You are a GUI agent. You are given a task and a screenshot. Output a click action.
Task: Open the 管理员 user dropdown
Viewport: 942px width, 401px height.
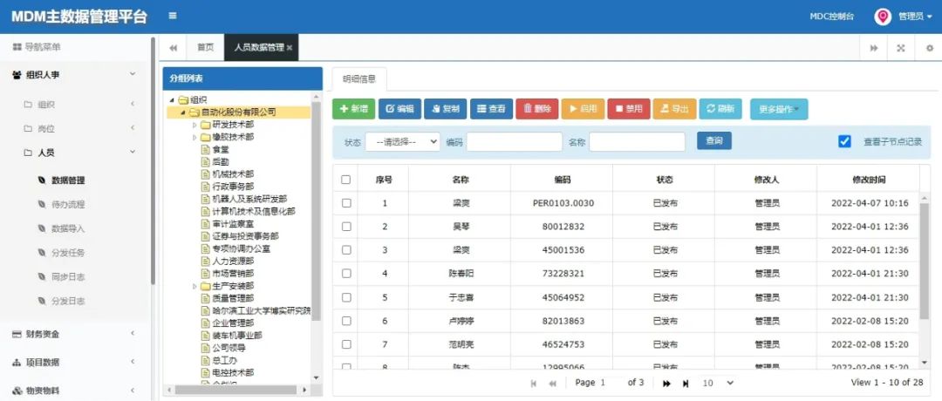915,17
